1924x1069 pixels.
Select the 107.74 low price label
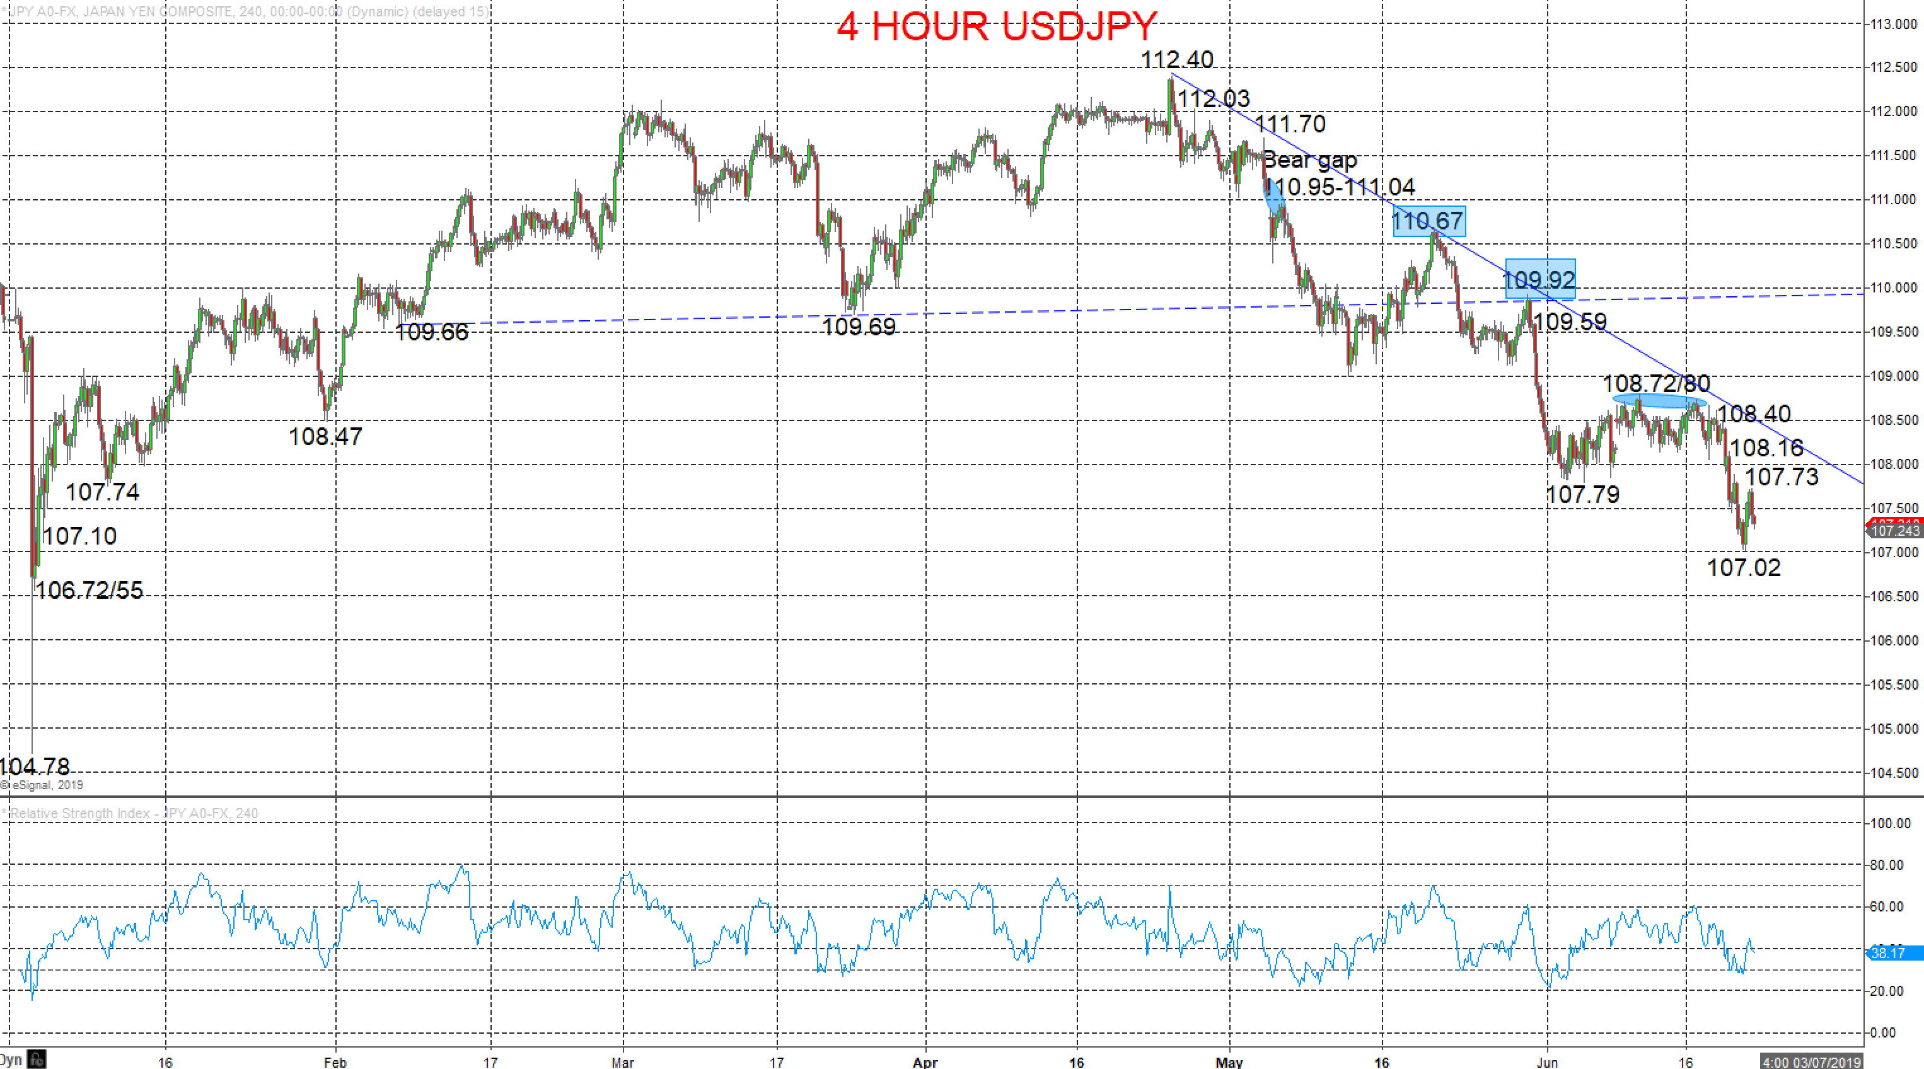(x=102, y=492)
